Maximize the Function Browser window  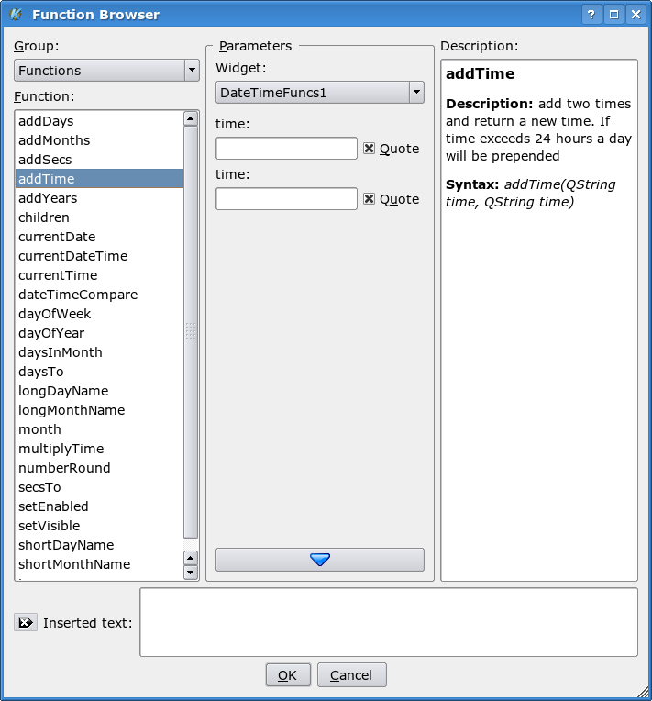click(613, 15)
